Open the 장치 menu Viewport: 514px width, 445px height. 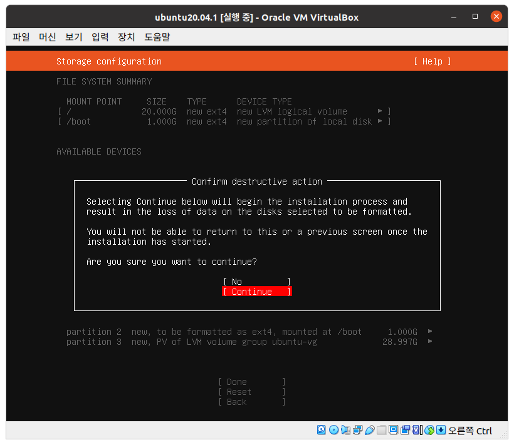click(126, 37)
